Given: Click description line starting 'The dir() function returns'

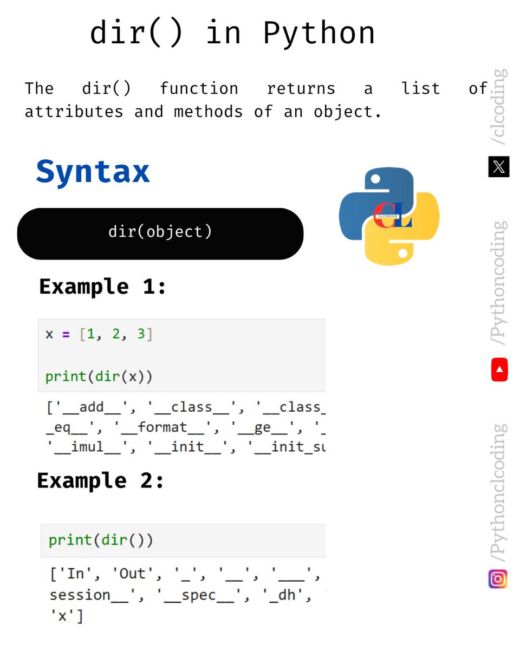Looking at the screenshot, I should point(256,88).
